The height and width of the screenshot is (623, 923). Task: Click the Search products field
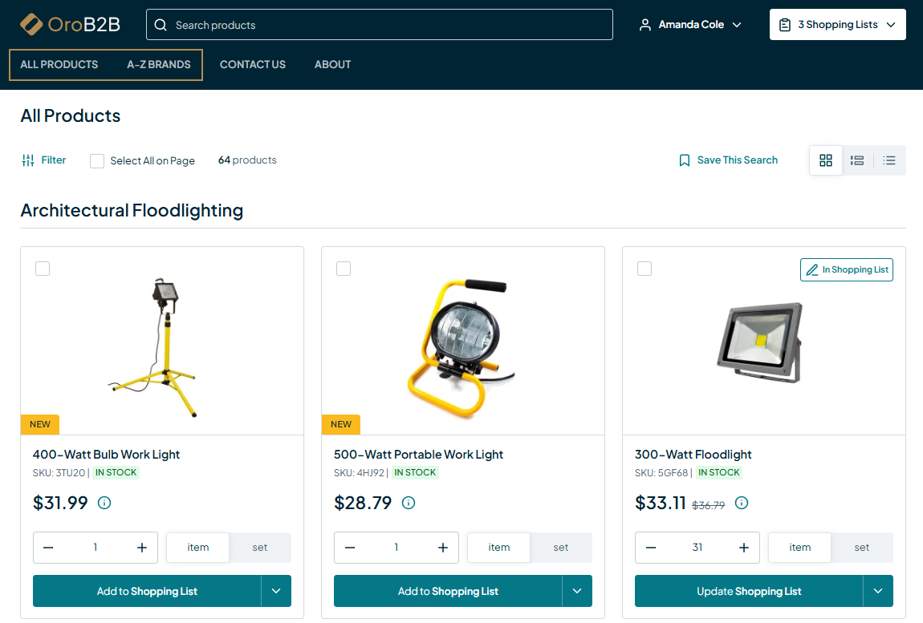point(379,25)
